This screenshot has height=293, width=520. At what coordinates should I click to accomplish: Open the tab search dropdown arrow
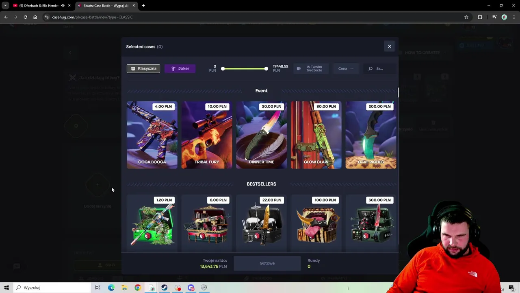(5, 6)
